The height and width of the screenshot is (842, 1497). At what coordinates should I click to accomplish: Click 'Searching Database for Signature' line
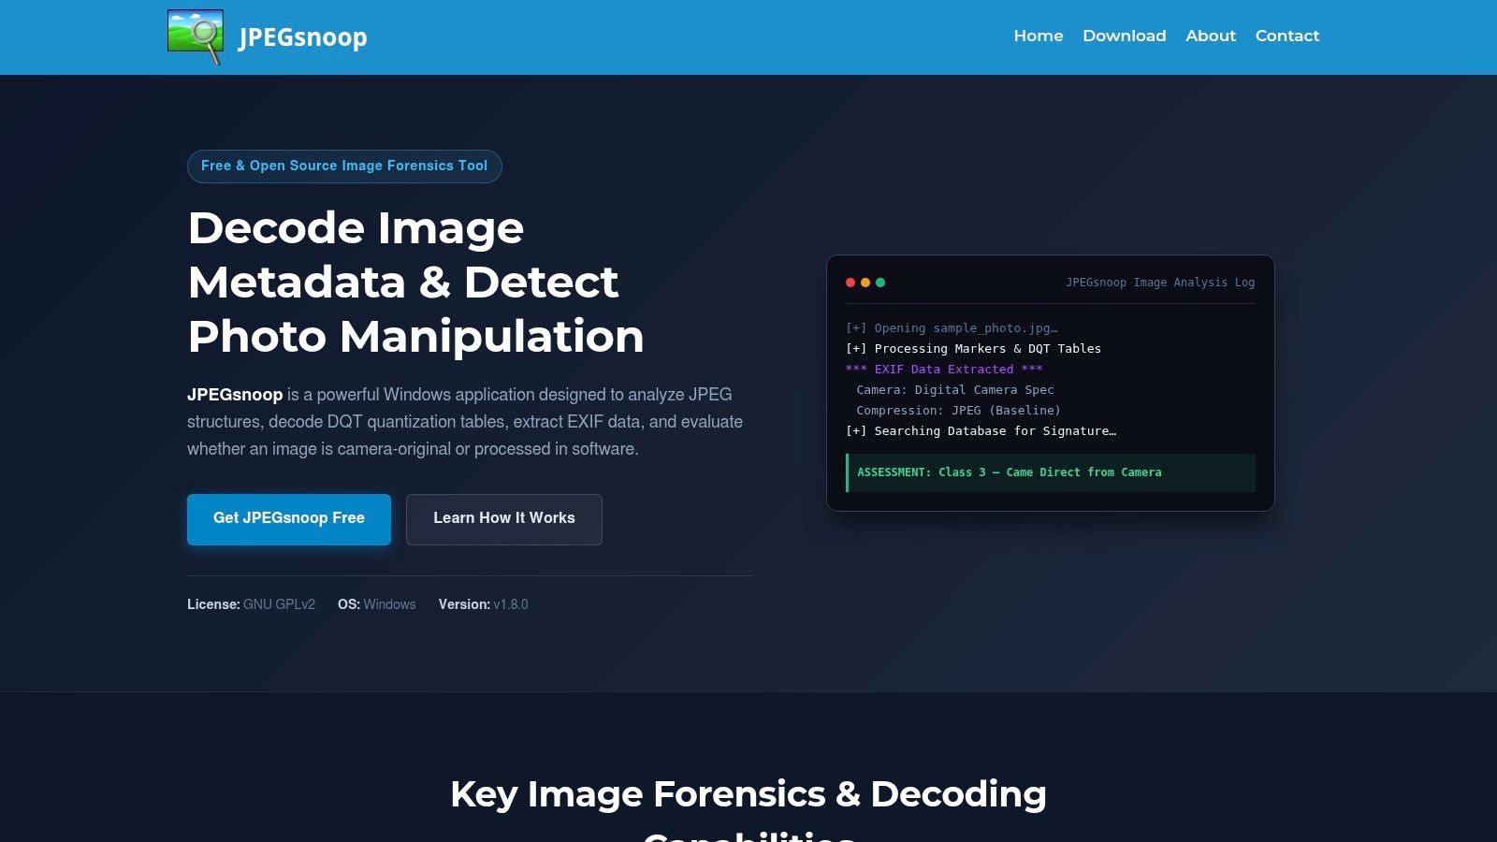[981, 431]
